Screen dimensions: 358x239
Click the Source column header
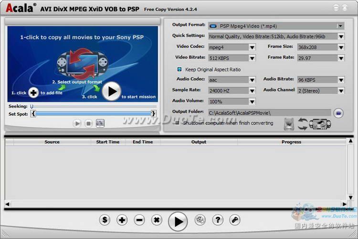[52, 142]
